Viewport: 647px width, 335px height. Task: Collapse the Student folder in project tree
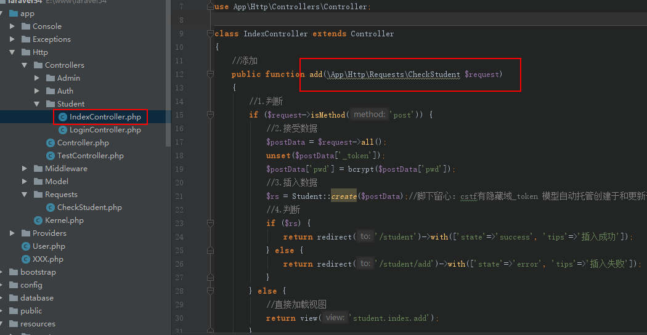(37, 104)
